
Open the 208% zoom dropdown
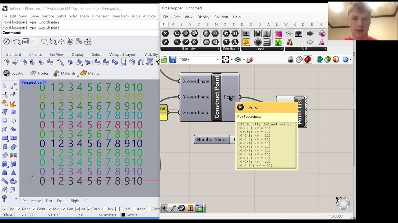[x=218, y=59]
